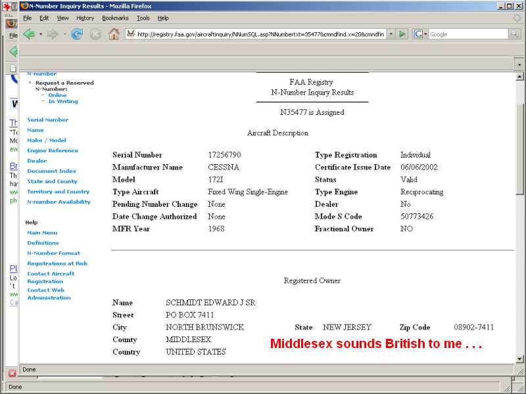This screenshot has width=526, height=394.
Task: Click the activity throbber icon in menu bar
Action: (517, 18)
